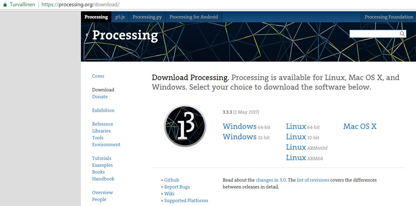Open the Donate link
The image size is (416, 206).
click(100, 97)
